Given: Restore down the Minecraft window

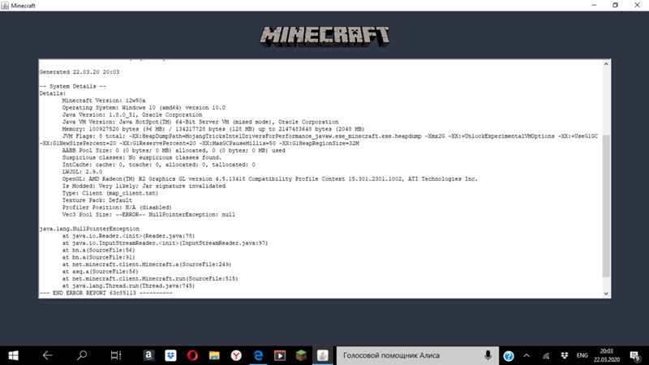Looking at the screenshot, I should coord(616,6).
